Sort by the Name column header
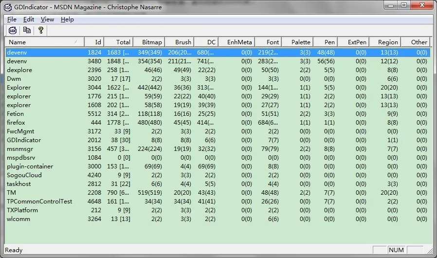 (x=45, y=42)
